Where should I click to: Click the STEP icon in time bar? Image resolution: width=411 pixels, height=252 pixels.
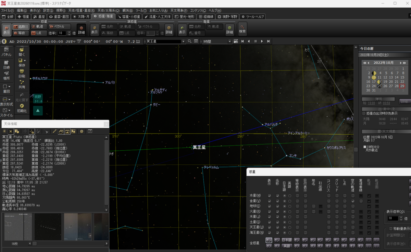tap(236, 41)
